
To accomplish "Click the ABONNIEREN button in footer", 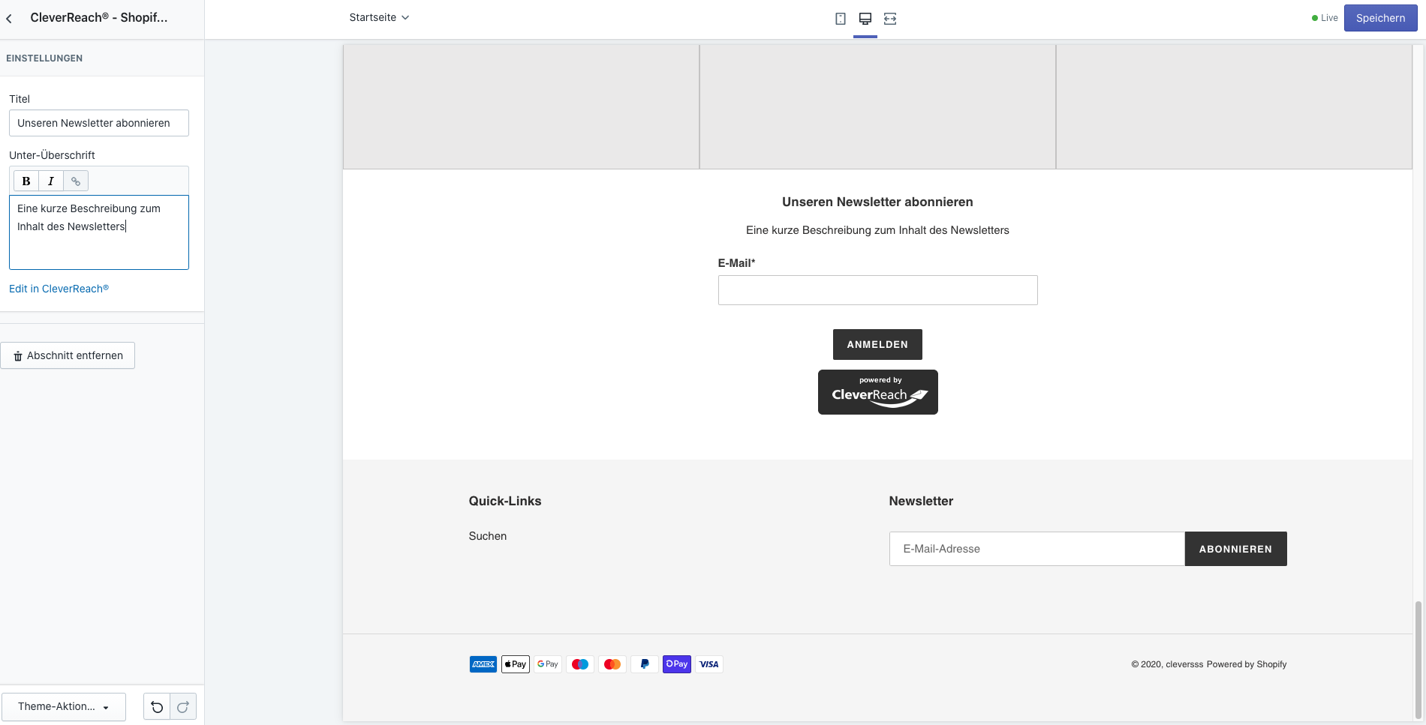I will point(1235,549).
